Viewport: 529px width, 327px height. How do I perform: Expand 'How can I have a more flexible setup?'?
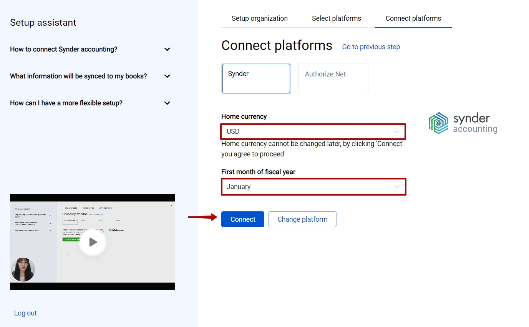90,103
